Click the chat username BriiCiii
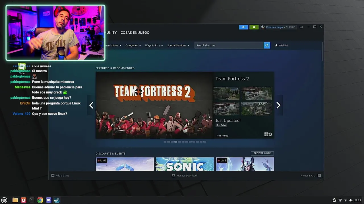This screenshot has width=364, height=204. point(25,103)
